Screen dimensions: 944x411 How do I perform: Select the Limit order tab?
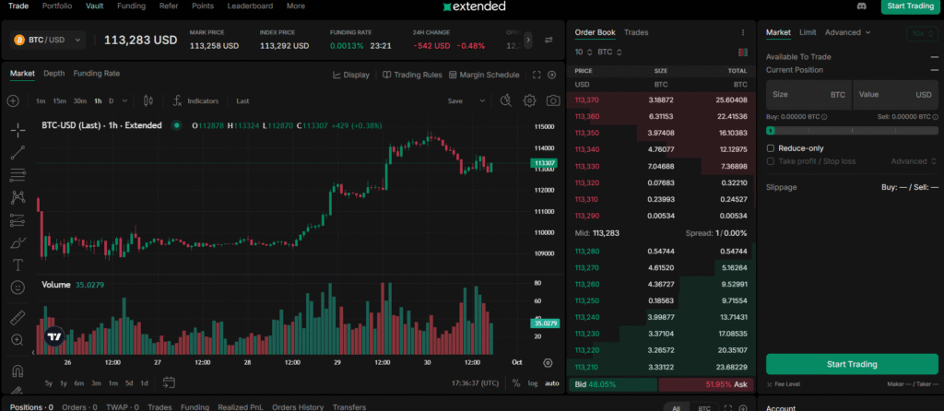[808, 32]
